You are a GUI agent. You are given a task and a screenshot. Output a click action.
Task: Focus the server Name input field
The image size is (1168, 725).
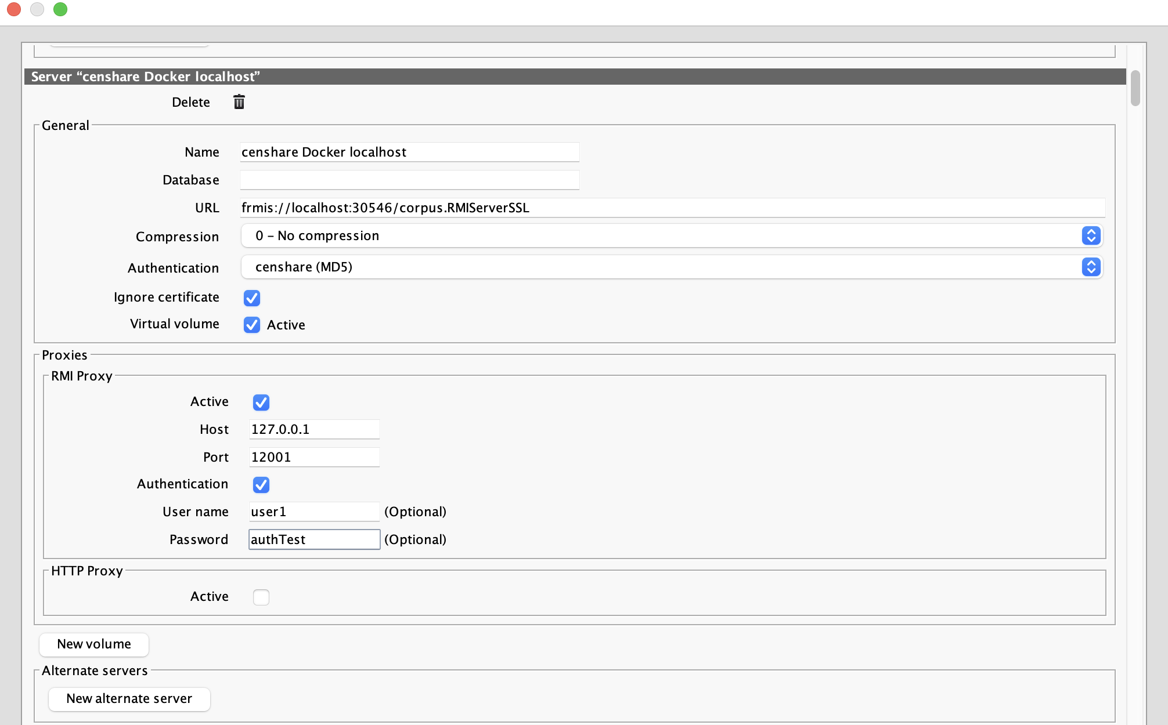coord(409,152)
